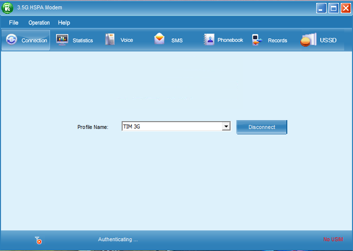Open the File menu
The height and width of the screenshot is (251, 353).
point(14,23)
